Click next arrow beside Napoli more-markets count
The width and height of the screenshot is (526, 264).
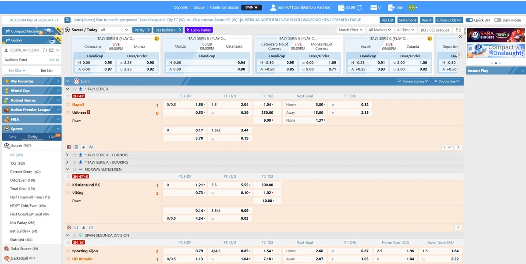click(x=458, y=147)
